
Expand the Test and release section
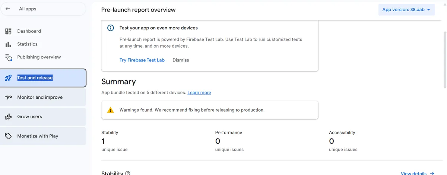(43, 78)
